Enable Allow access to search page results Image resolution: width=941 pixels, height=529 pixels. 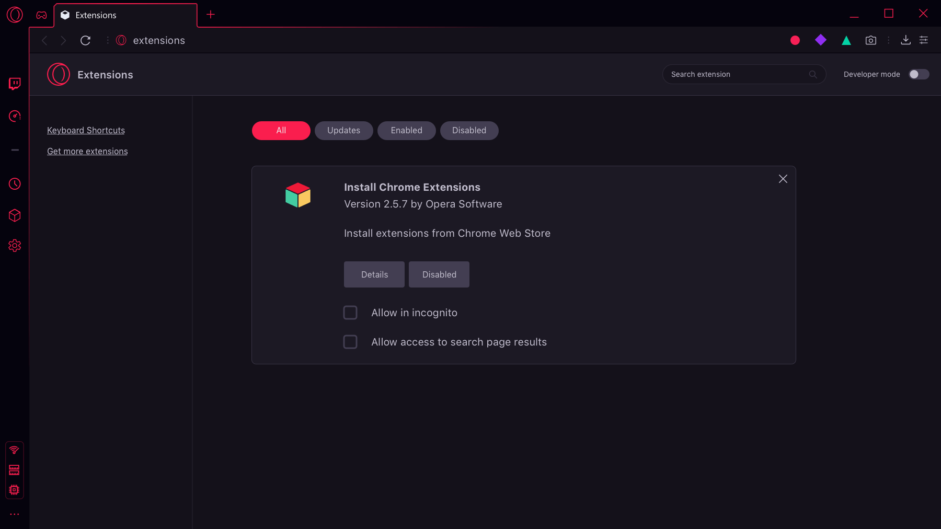(350, 342)
